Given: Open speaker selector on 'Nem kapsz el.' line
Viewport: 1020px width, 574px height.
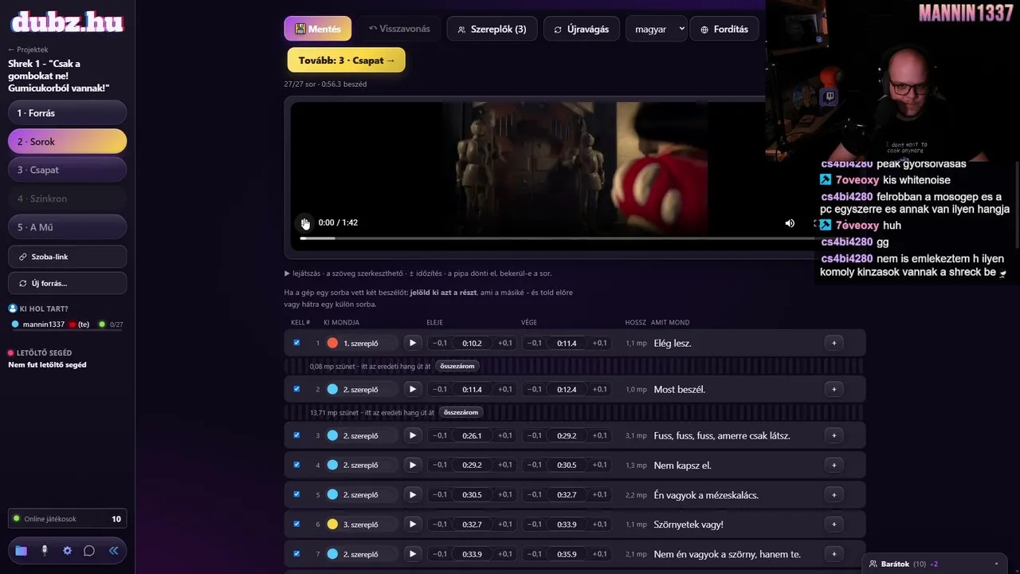Looking at the screenshot, I should point(361,465).
